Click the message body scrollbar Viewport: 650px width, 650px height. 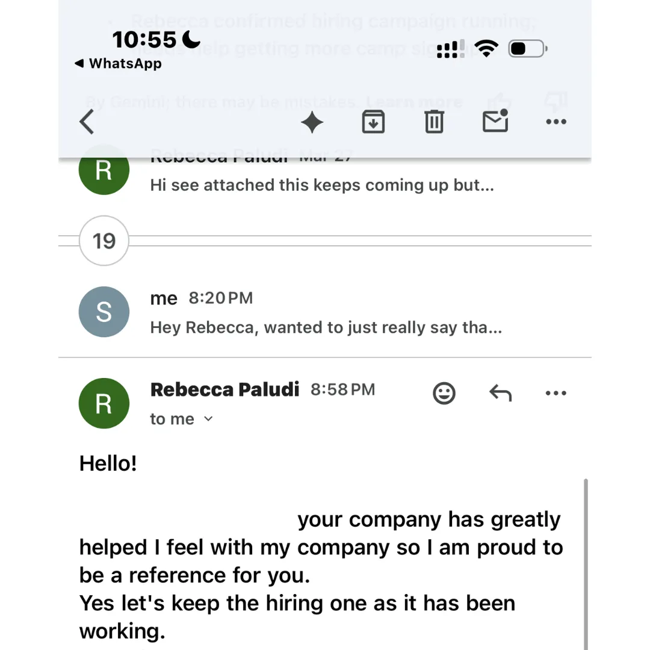click(586, 564)
